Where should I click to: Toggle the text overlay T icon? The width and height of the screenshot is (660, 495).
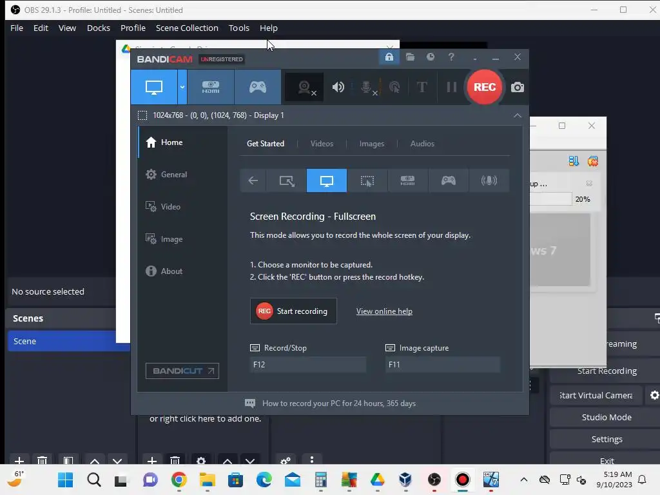coord(422,87)
